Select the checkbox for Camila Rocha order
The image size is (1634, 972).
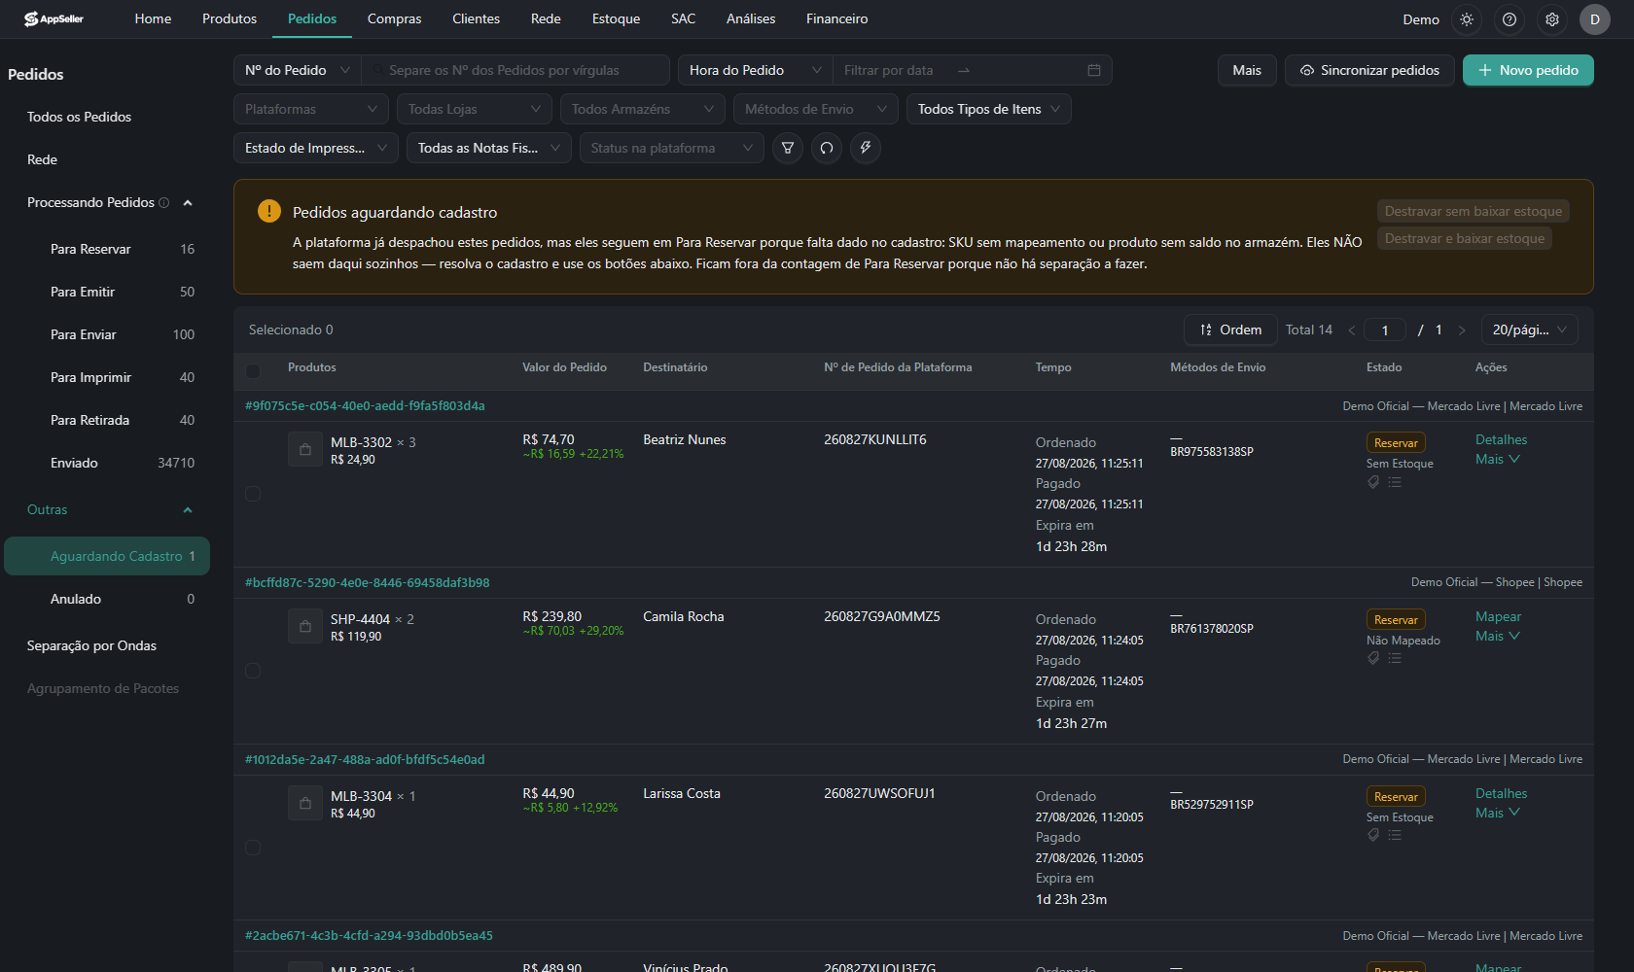(253, 671)
